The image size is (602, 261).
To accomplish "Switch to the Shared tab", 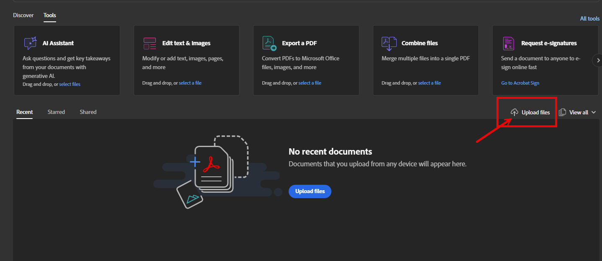I will (88, 112).
